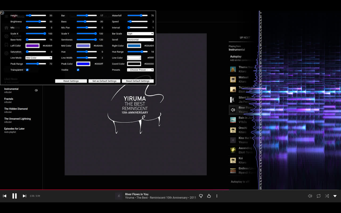The image size is (341, 213).
Task: Open the Right Color swatch
Action: [134, 46]
